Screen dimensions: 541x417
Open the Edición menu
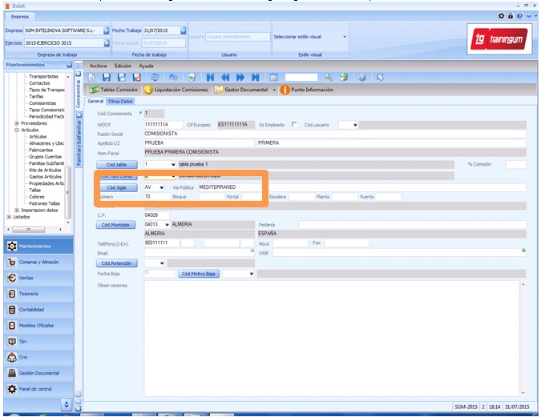[x=123, y=65]
